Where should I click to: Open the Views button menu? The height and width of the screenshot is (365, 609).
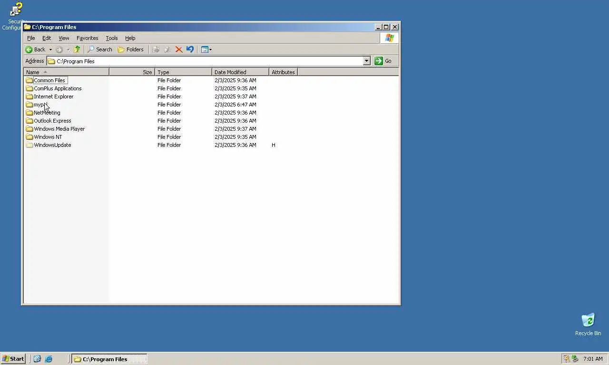pos(206,49)
